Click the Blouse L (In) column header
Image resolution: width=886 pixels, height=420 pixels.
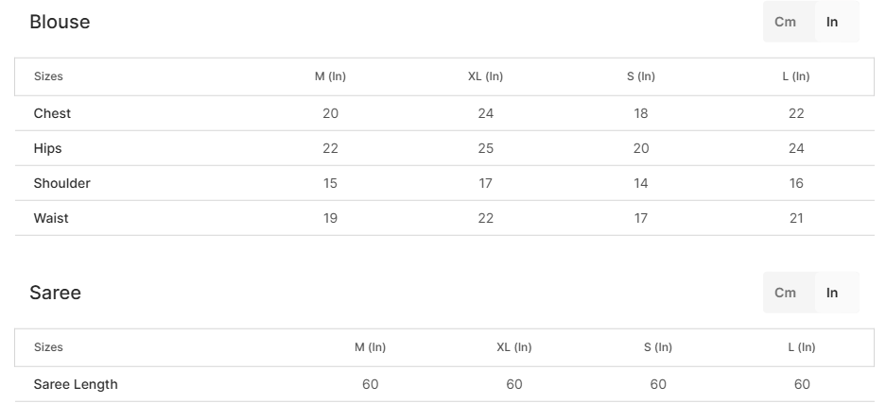pos(795,76)
